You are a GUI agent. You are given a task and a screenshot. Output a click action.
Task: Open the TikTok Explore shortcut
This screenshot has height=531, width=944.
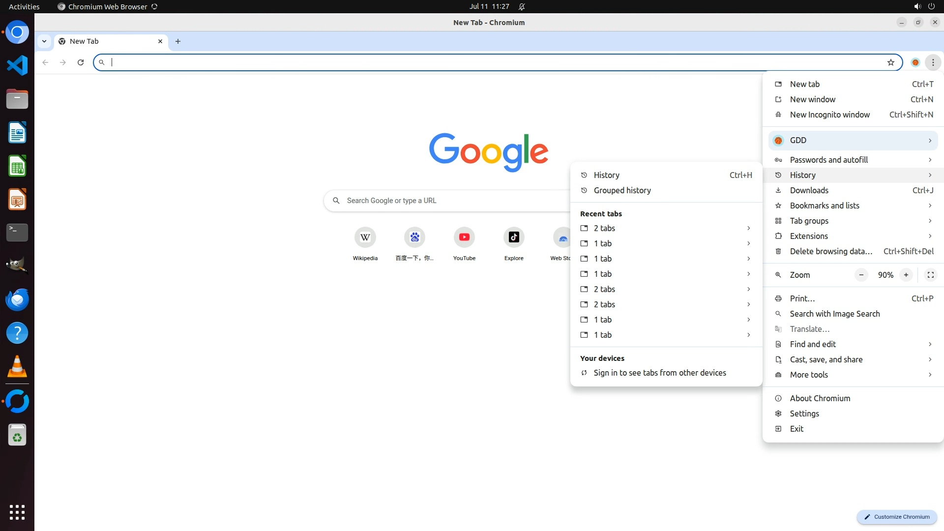click(x=513, y=237)
